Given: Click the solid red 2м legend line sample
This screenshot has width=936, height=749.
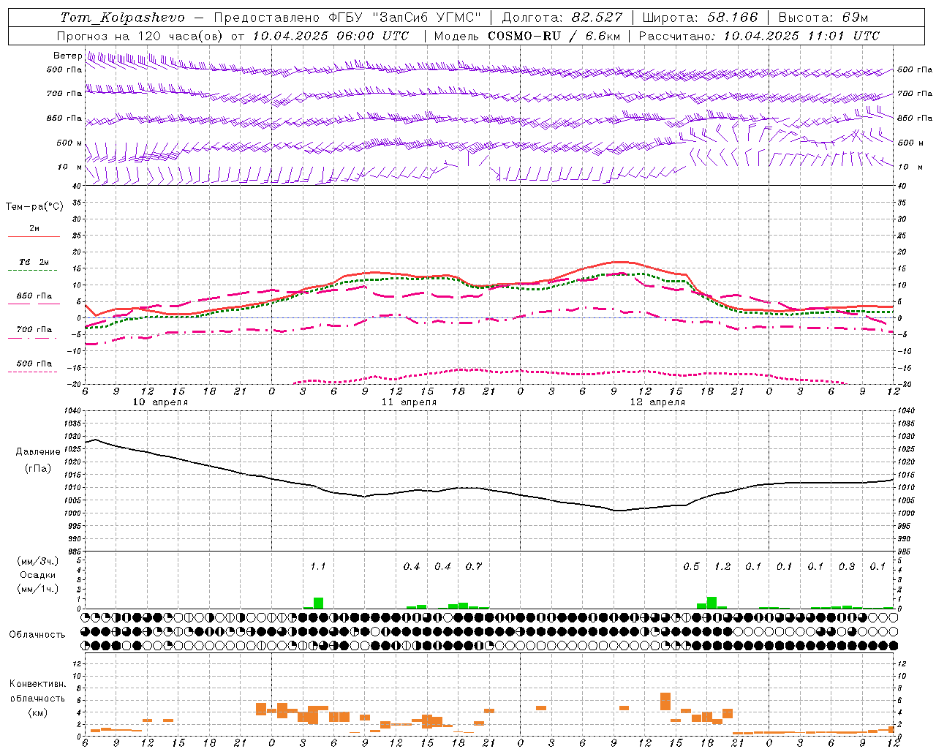Looking at the screenshot, I should [34, 237].
